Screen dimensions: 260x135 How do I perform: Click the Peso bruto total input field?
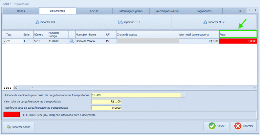coord(106,108)
